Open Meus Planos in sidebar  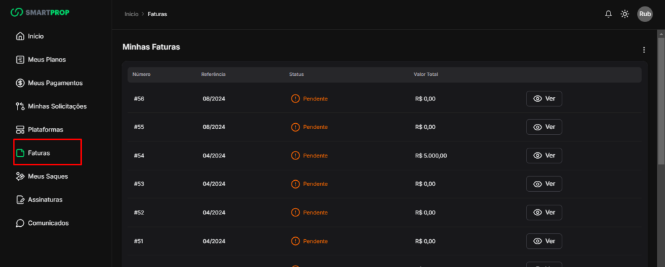coord(46,60)
